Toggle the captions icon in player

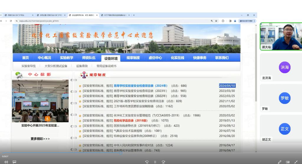(x=14, y=162)
